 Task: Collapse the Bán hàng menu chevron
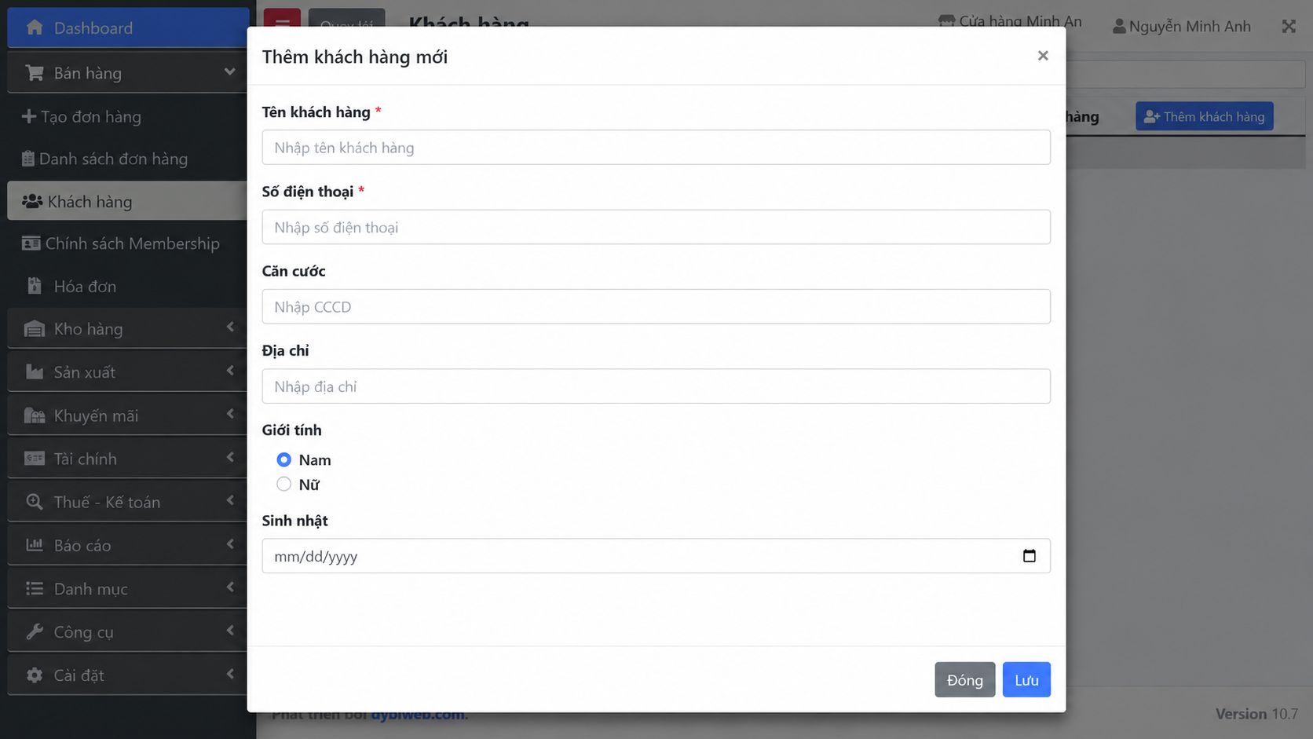pyautogui.click(x=229, y=72)
